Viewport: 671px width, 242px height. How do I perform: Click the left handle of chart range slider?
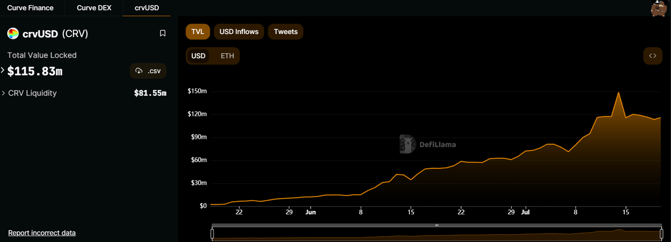pos(212,234)
